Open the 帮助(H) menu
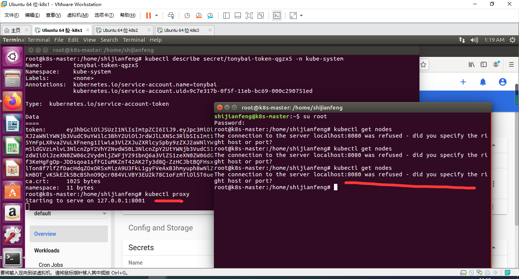This screenshot has width=519, height=279. coord(128,15)
